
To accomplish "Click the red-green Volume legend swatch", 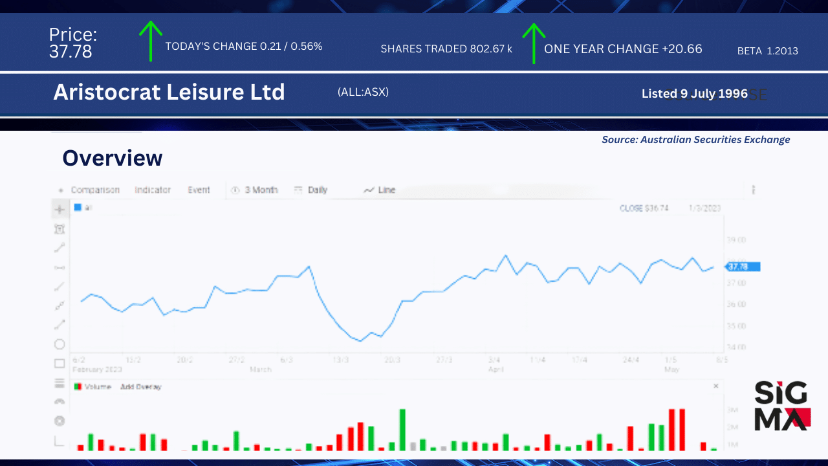I will point(78,386).
